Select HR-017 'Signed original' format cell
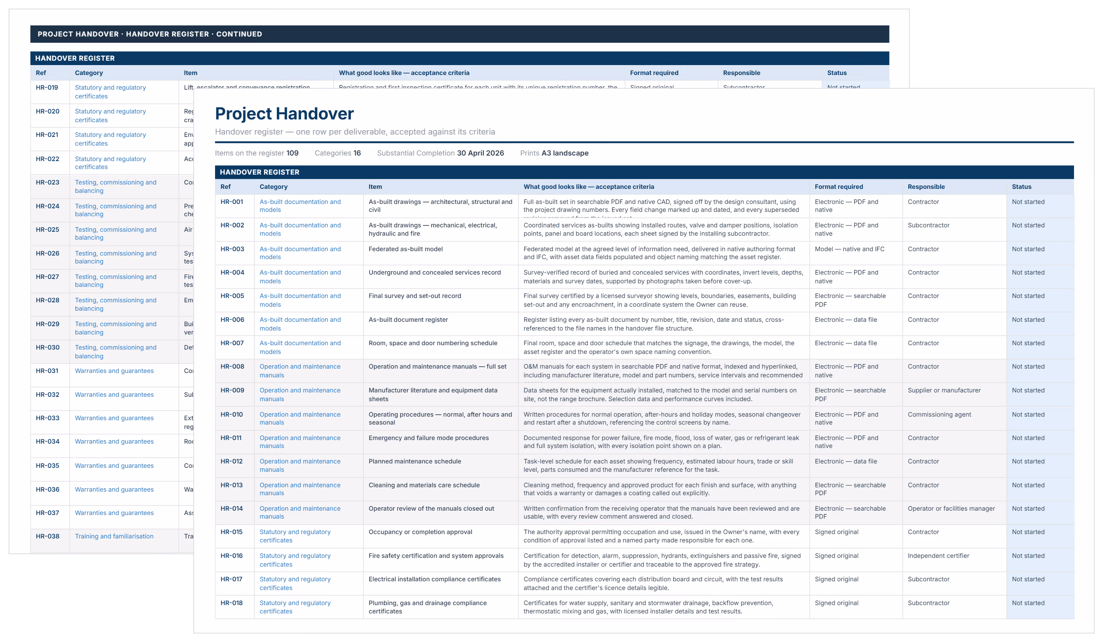Image resolution: width=1103 pixels, height=642 pixels. coord(856,584)
